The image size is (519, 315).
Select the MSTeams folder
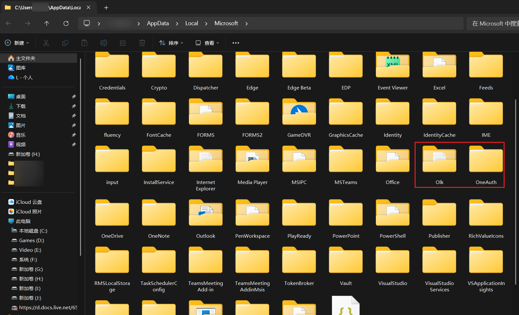pos(346,165)
